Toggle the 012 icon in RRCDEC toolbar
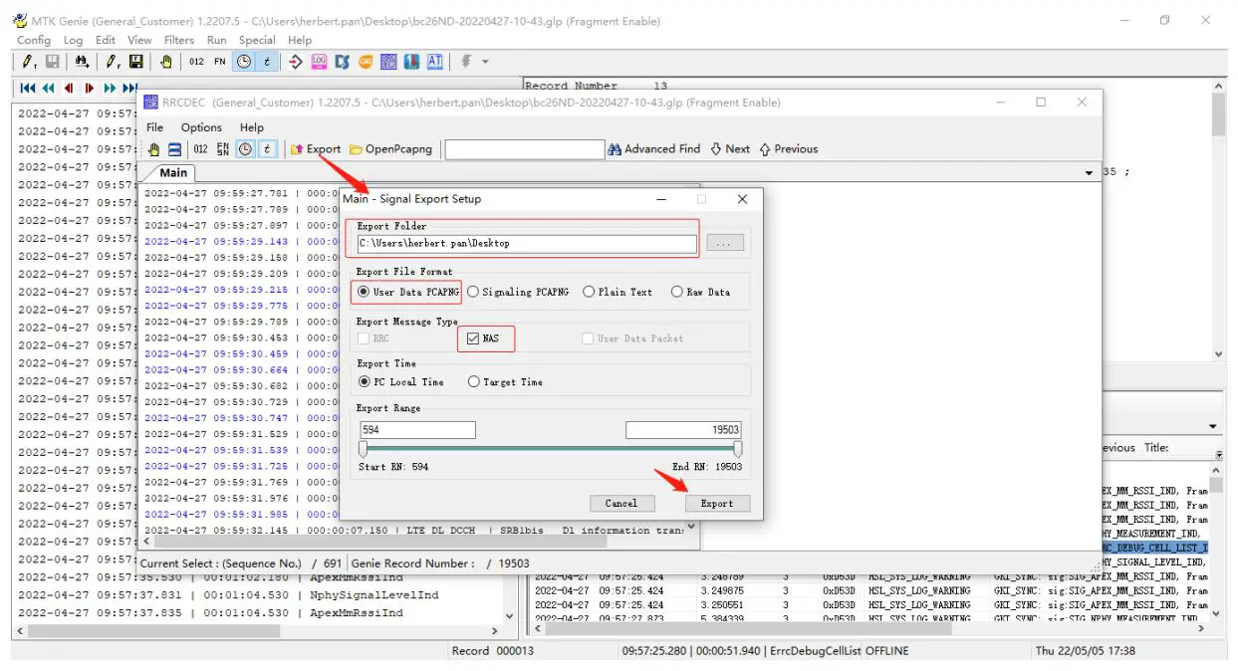Viewport: 1238px width, 671px height. pos(200,149)
